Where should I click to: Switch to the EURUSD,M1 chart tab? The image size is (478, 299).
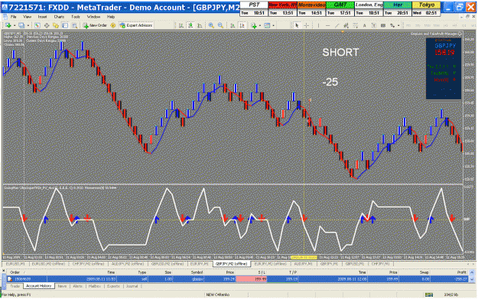[15, 264]
